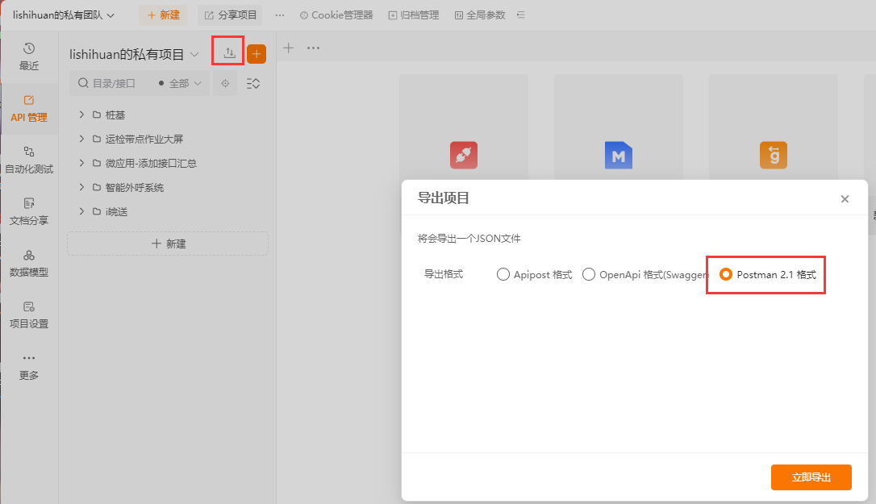The image size is (876, 504).
Task: Close the 导出项目 dialog
Action: (845, 198)
